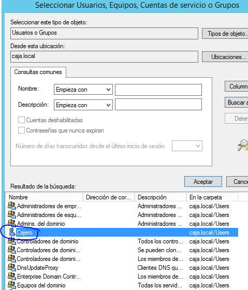Click the group icon beside Administradores de esqu...
The width and height of the screenshot is (248, 290).
coord(12,214)
